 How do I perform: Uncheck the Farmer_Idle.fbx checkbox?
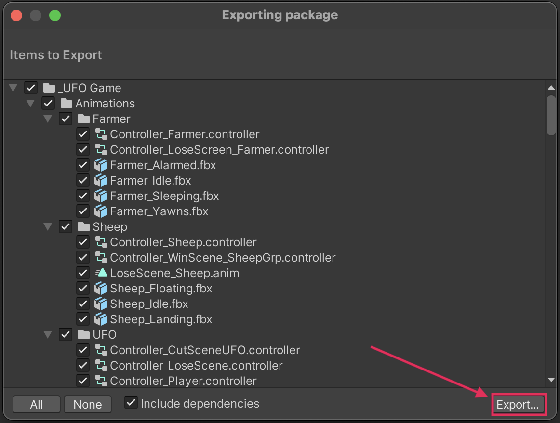pos(83,181)
